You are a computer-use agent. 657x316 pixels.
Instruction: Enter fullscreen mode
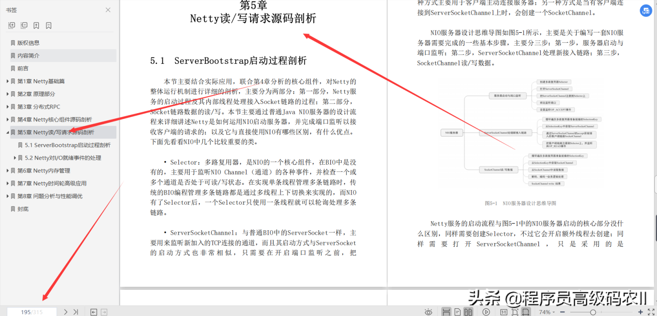(x=651, y=312)
